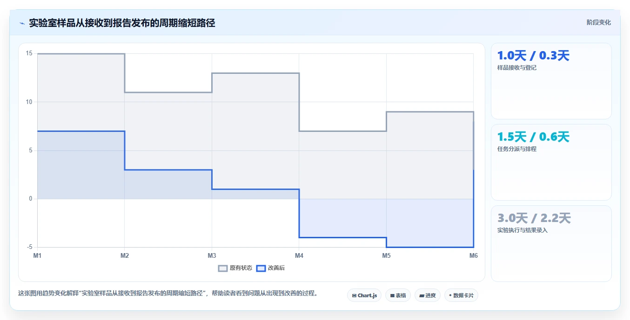Click the -5 y-axis tick label
This screenshot has width=630, height=320.
click(30, 247)
